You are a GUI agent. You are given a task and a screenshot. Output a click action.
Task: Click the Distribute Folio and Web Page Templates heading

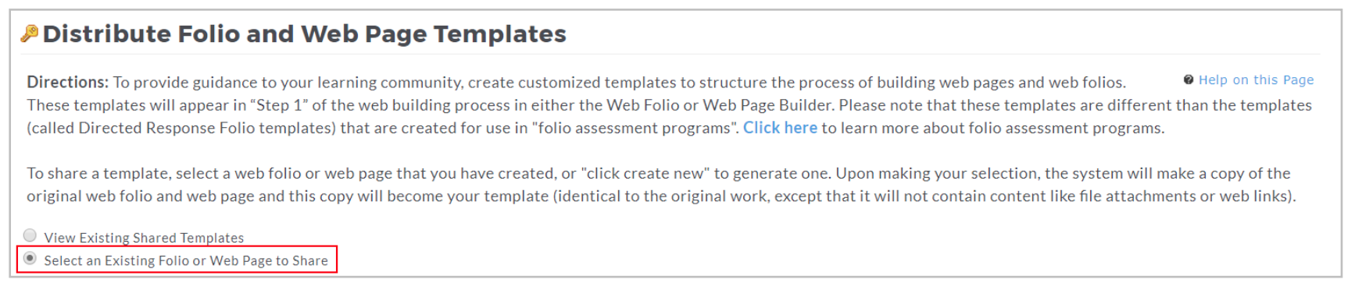coord(305,34)
